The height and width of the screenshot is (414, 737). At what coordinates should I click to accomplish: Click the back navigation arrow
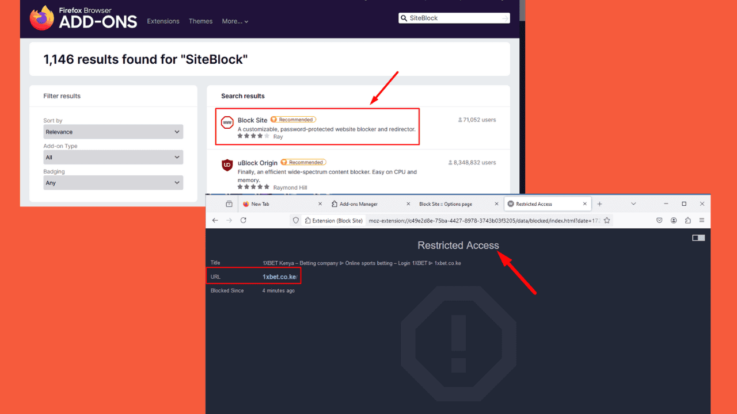point(215,220)
